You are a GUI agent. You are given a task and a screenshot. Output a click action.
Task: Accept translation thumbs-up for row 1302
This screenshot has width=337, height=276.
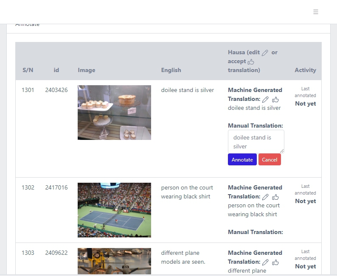275,197
